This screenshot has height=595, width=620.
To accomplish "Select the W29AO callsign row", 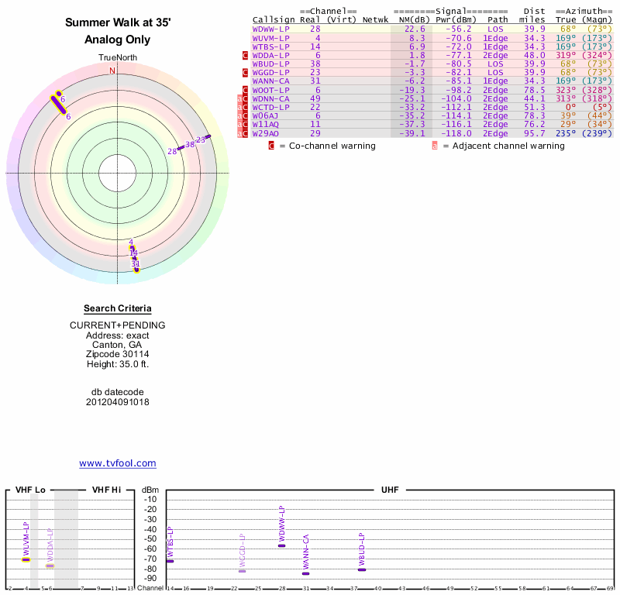I will click(268, 132).
